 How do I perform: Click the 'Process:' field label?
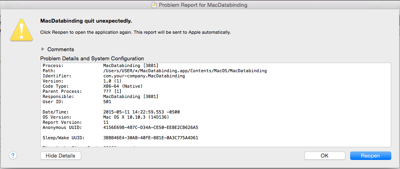(x=53, y=65)
